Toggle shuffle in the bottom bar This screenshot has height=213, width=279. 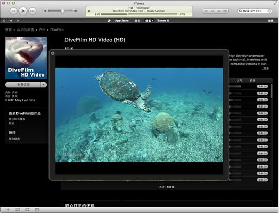(18, 210)
